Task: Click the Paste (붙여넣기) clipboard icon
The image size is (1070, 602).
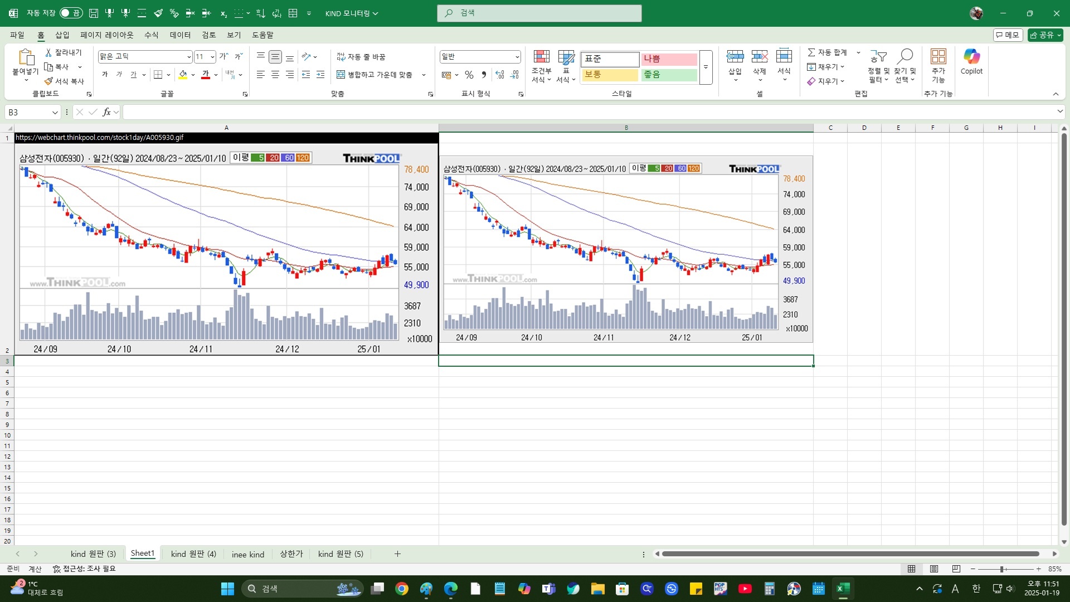Action: [26, 57]
